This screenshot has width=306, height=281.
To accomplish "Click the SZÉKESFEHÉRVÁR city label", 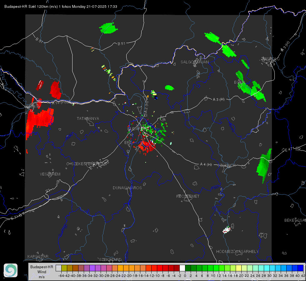I will tap(89, 164).
